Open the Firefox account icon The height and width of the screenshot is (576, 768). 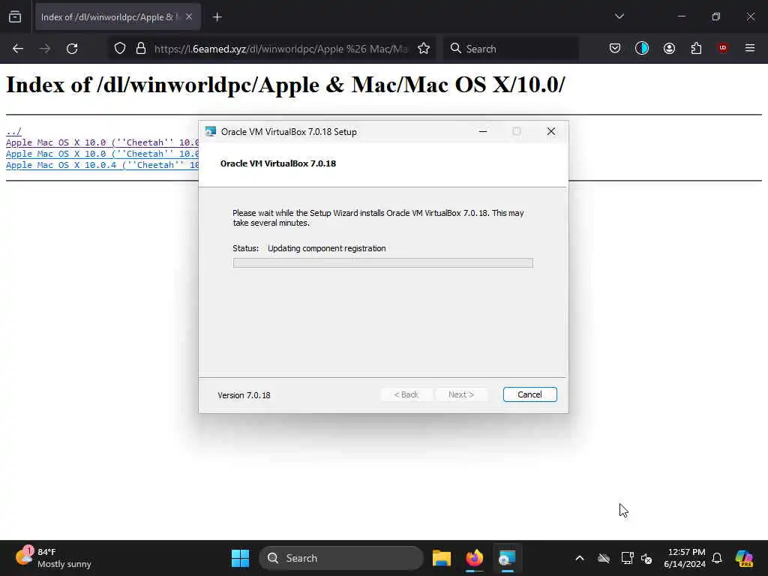pyautogui.click(x=669, y=48)
